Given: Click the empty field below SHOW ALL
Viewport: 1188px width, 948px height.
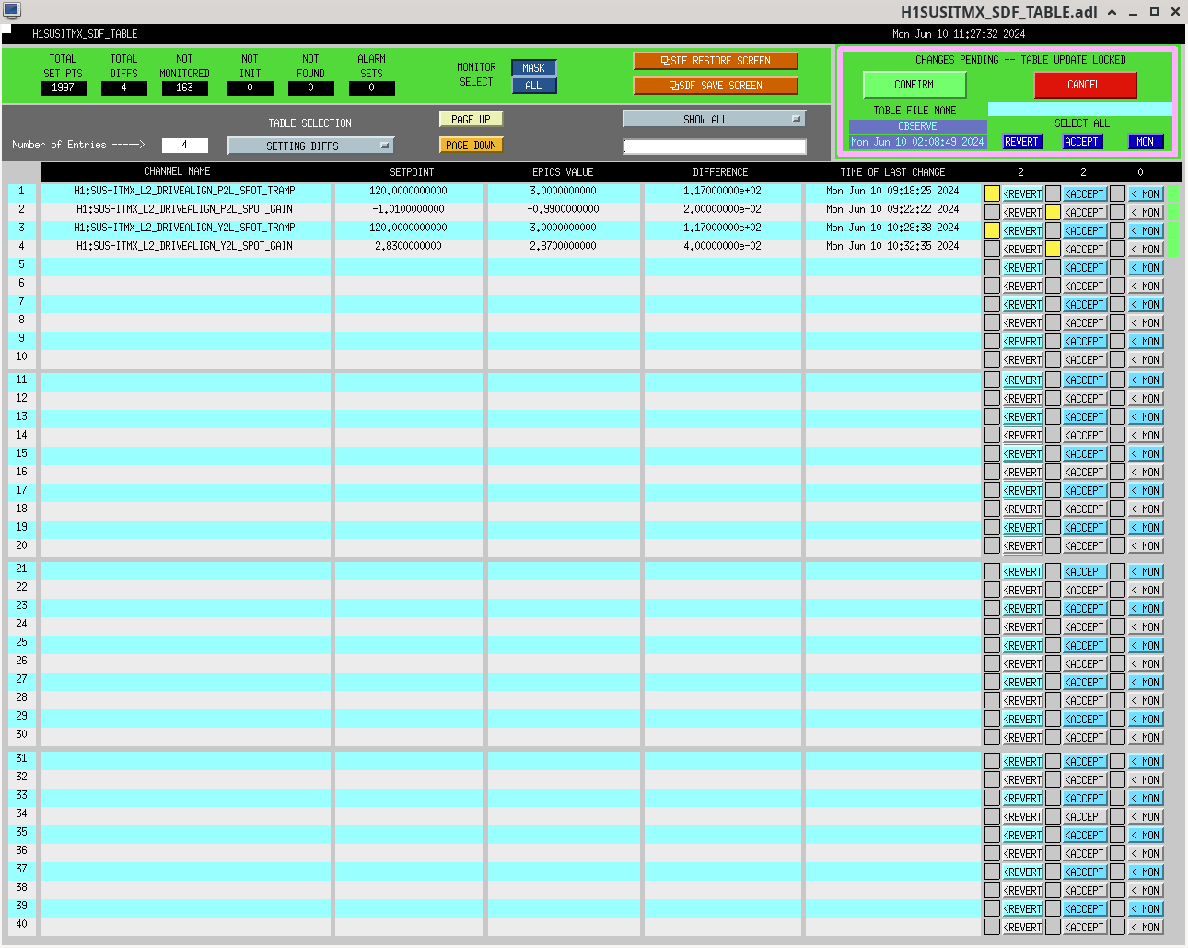Looking at the screenshot, I should [x=715, y=146].
